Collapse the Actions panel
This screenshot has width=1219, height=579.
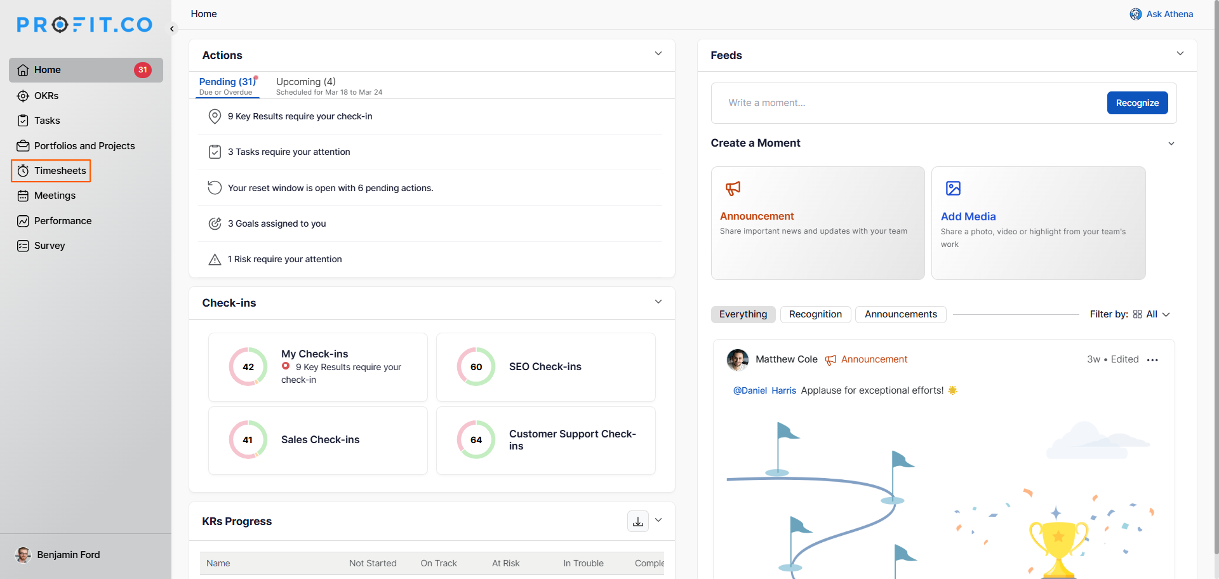point(658,54)
